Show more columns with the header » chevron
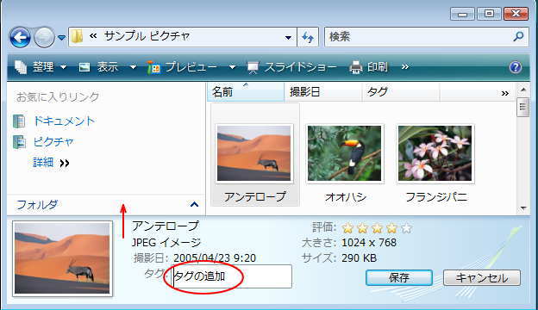 504,93
